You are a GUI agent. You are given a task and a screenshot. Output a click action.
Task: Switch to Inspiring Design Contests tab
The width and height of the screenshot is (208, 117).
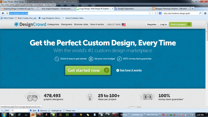(x=19, y=9)
